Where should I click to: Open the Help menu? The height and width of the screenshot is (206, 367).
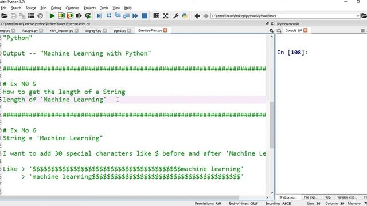click(128, 8)
